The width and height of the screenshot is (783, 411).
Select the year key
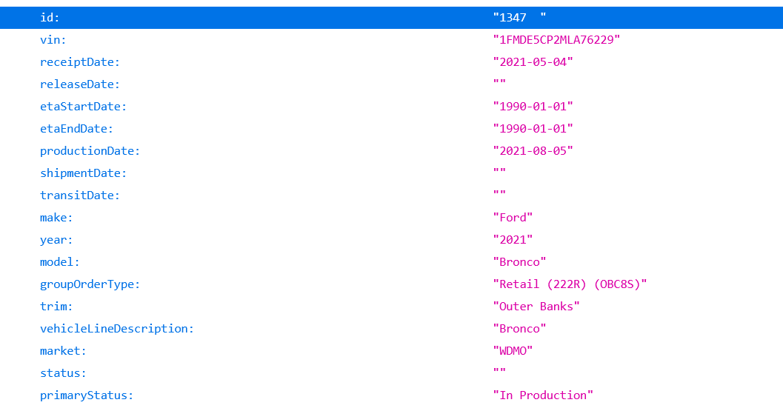(x=56, y=240)
